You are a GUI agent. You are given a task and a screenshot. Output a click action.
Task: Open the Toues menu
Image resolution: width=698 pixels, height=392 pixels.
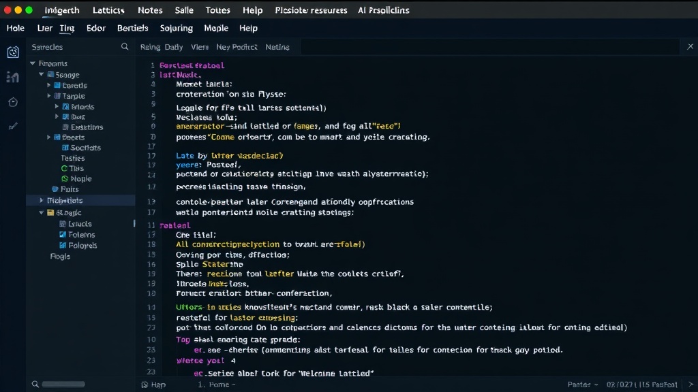click(217, 10)
